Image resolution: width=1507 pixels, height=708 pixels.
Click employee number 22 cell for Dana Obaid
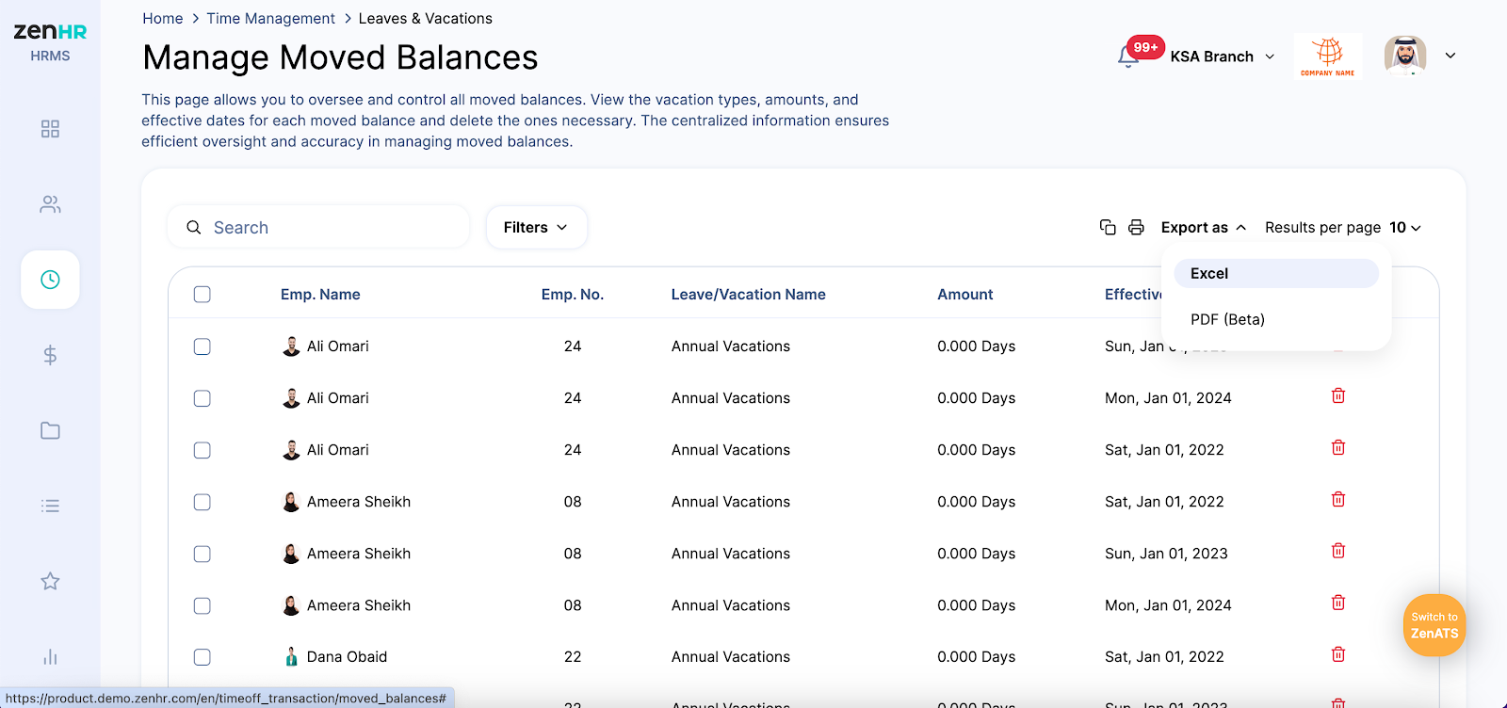(x=573, y=657)
